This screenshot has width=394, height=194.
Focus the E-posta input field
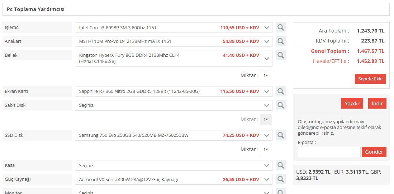pos(329,152)
